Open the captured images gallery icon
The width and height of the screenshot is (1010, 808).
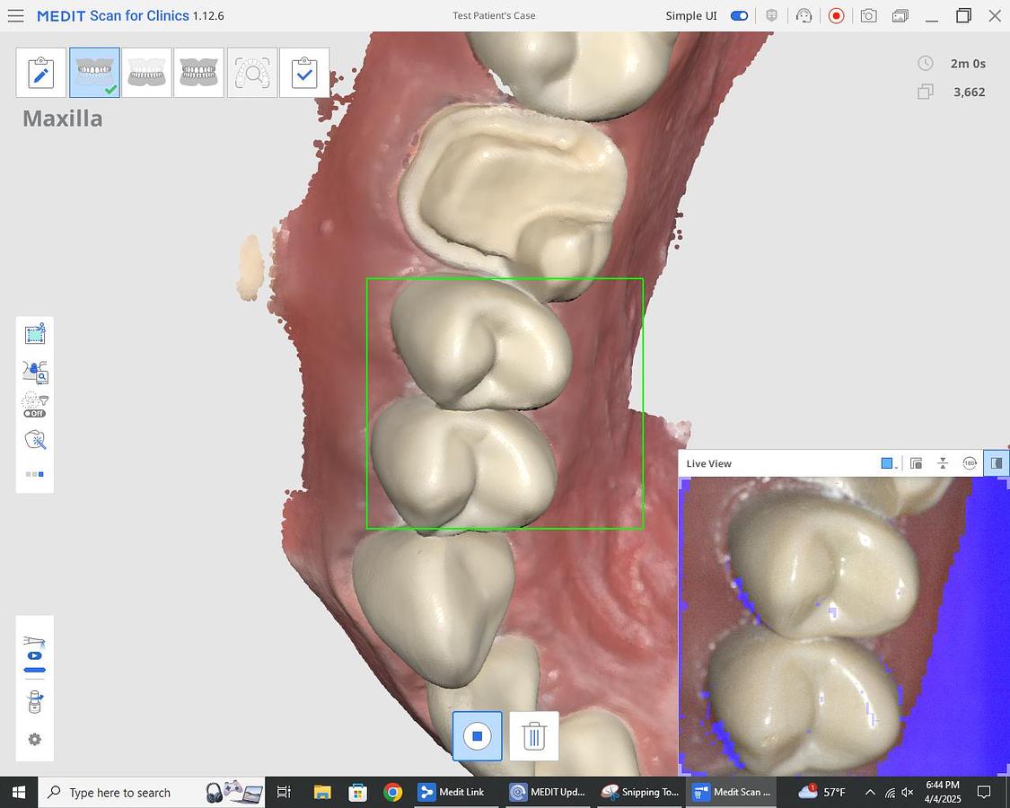tap(900, 16)
